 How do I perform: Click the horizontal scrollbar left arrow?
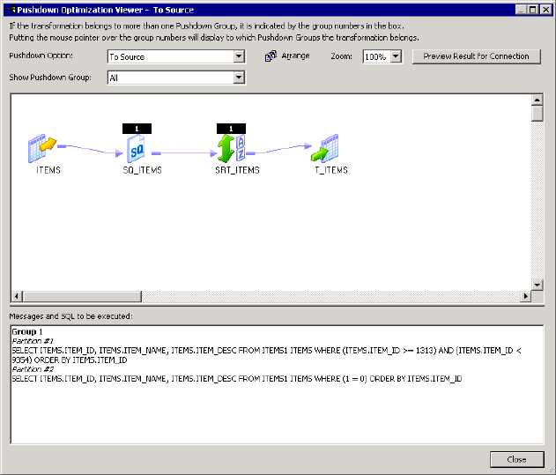point(17,296)
